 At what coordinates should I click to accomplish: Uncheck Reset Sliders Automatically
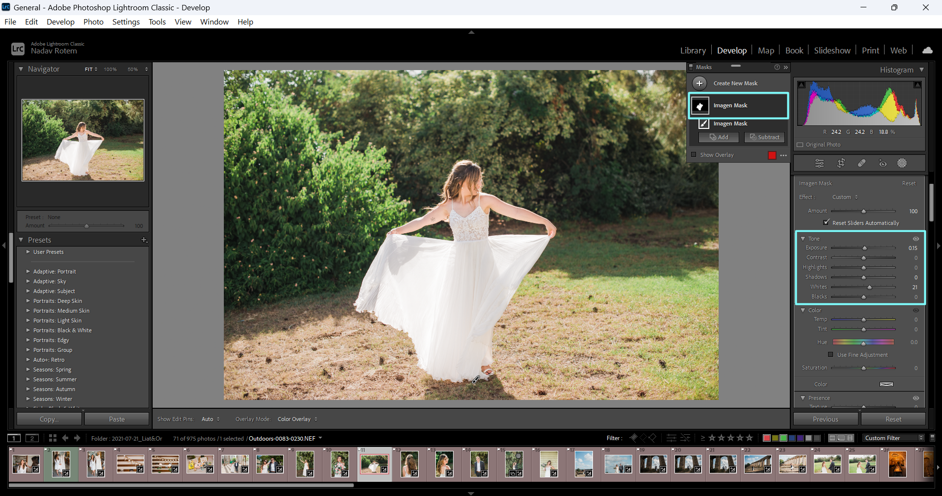(x=826, y=223)
